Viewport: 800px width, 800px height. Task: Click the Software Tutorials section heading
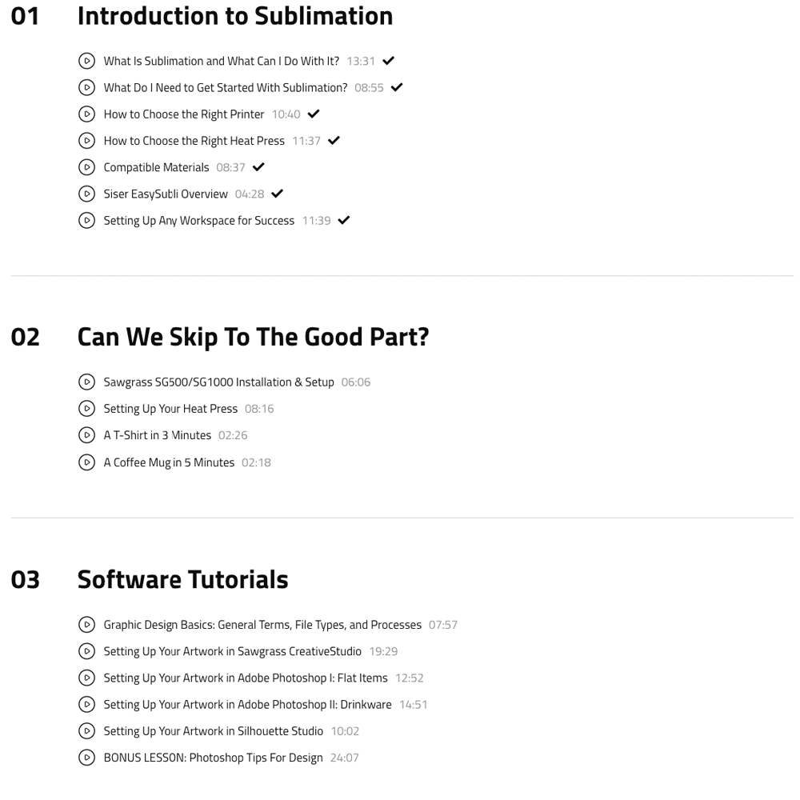pyautogui.click(x=182, y=579)
